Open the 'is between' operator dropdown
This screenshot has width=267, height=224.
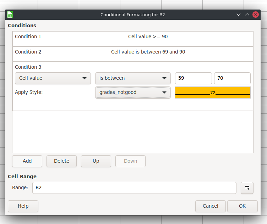(x=133, y=78)
